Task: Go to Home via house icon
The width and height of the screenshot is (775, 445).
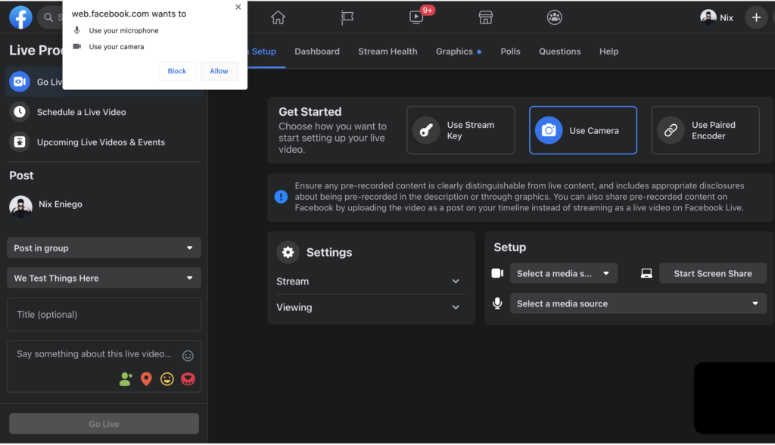Action: click(x=279, y=17)
